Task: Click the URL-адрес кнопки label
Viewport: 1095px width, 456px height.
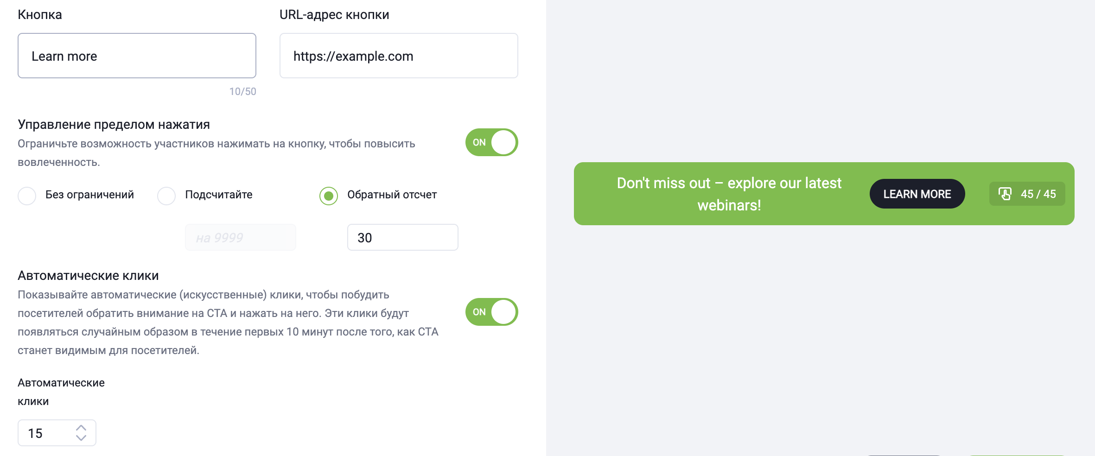Action: coord(334,15)
